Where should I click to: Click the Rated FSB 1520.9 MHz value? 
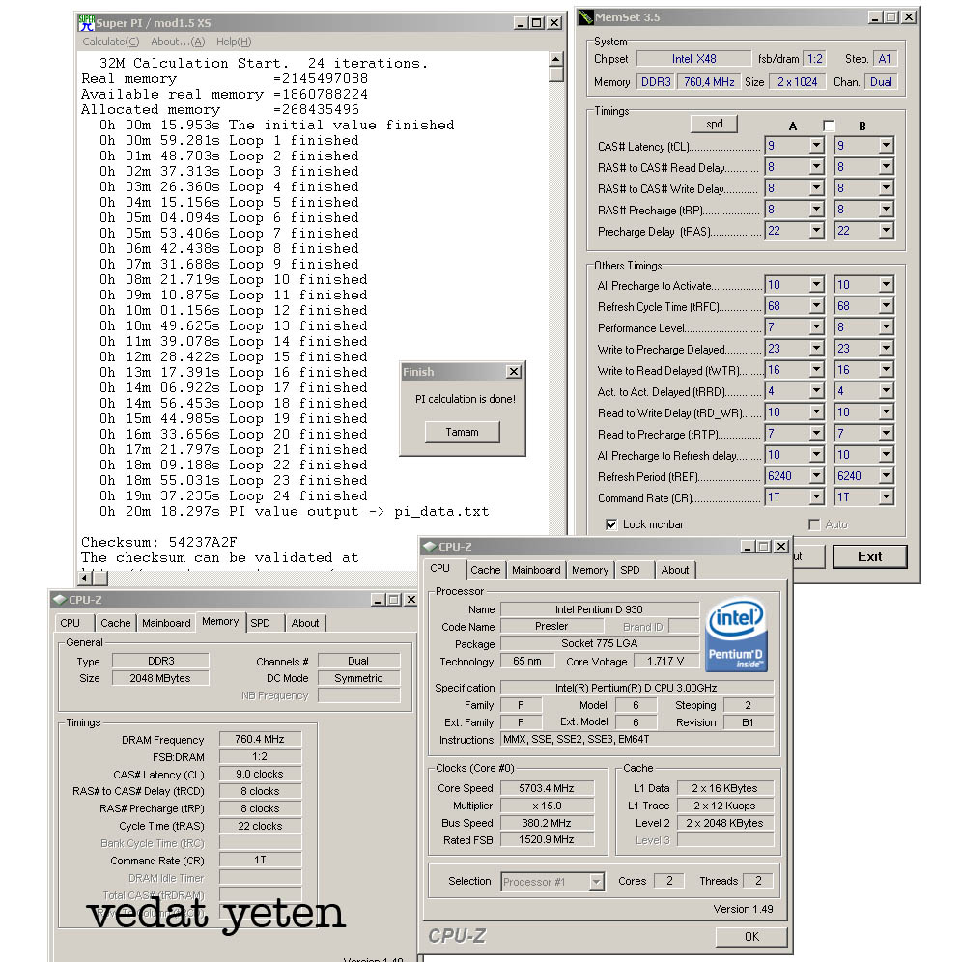tap(547, 839)
